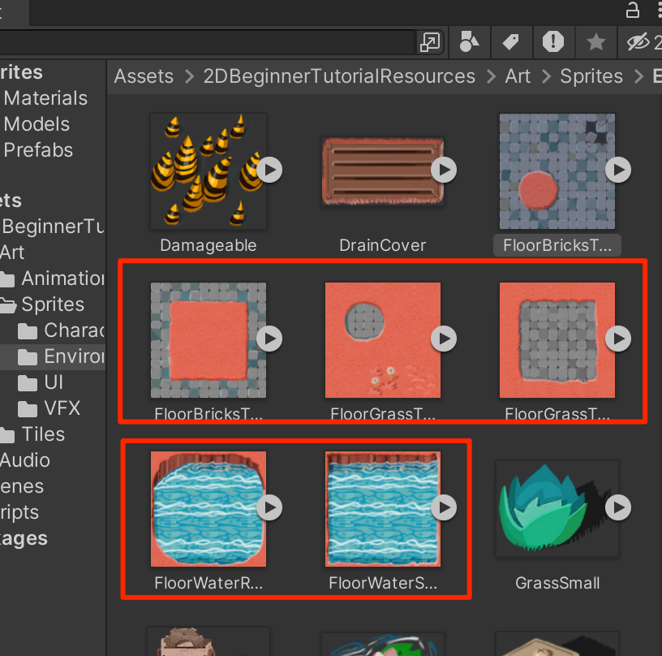The image size is (662, 656).
Task: Go to Assets in the breadcrumb path
Action: [x=144, y=76]
